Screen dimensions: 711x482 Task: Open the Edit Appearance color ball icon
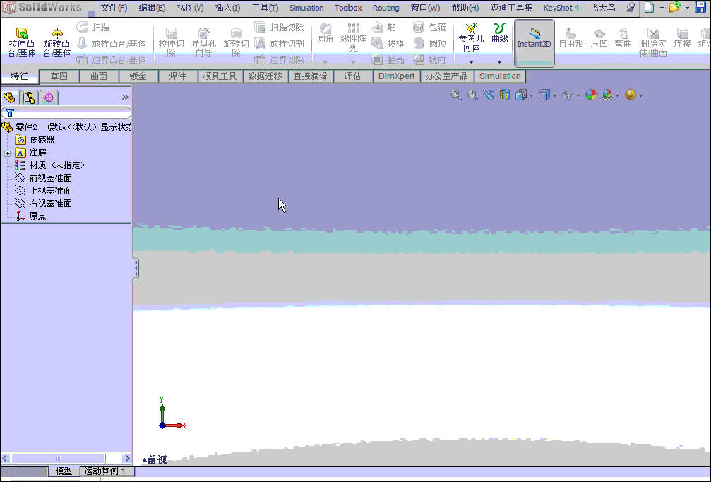(x=591, y=95)
